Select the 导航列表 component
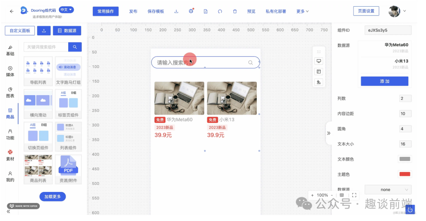The height and width of the screenshot is (221, 426). point(38,71)
